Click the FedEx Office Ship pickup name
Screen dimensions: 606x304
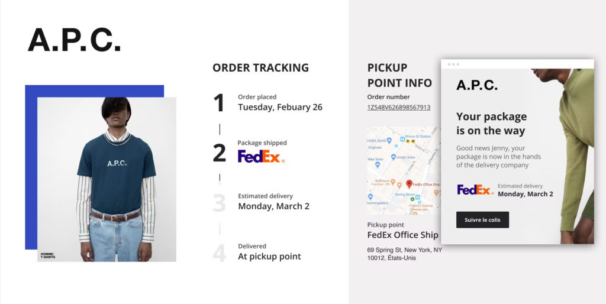402,235
